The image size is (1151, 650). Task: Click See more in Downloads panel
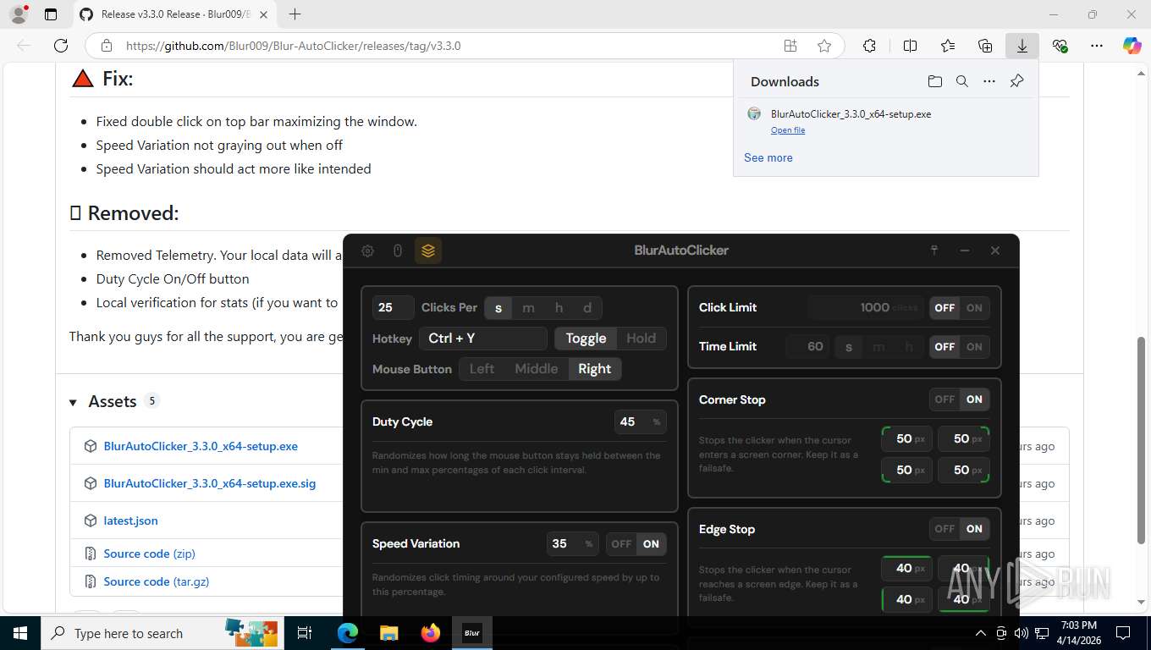pos(768,157)
